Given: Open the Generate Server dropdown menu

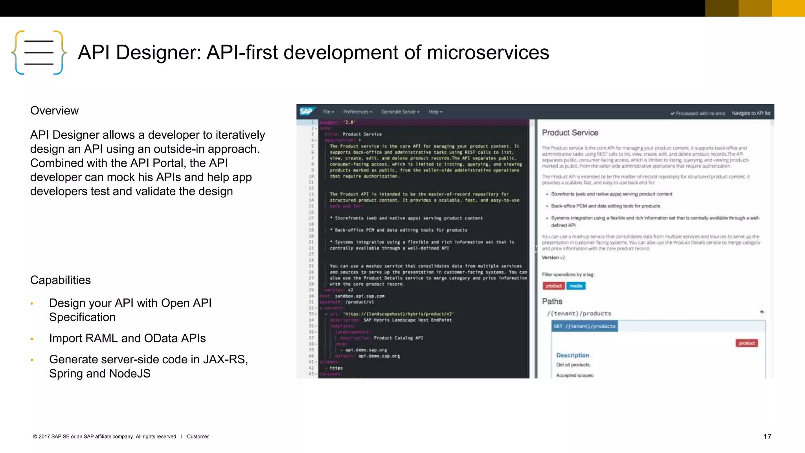Looking at the screenshot, I should click(x=400, y=112).
